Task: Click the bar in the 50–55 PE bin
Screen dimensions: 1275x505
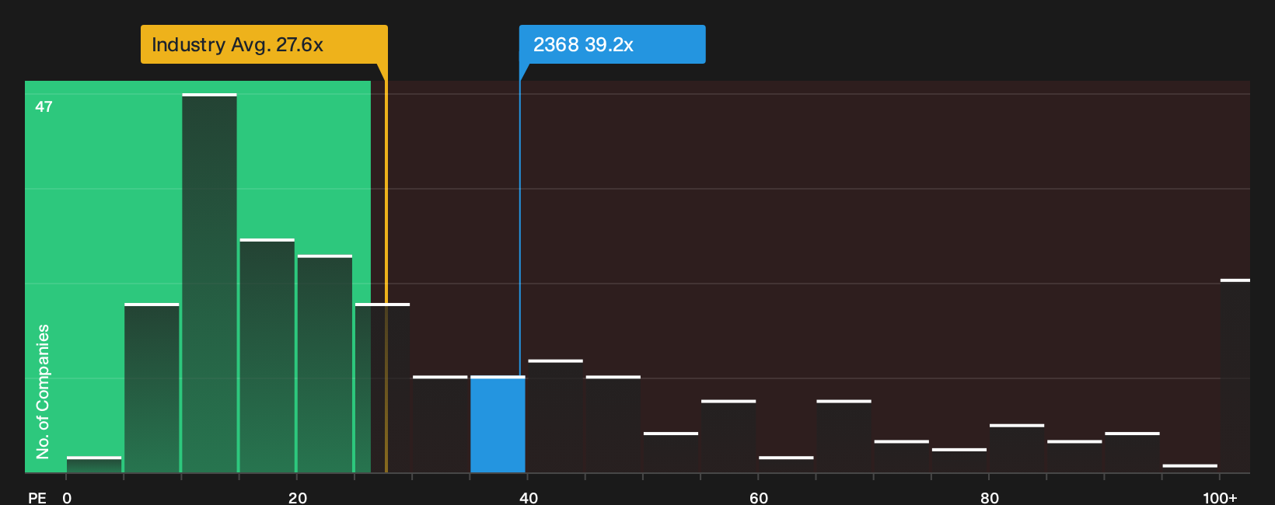Action: point(671,452)
